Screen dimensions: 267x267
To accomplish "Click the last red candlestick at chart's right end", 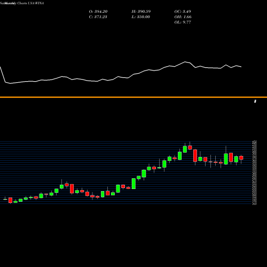I will [241, 158].
